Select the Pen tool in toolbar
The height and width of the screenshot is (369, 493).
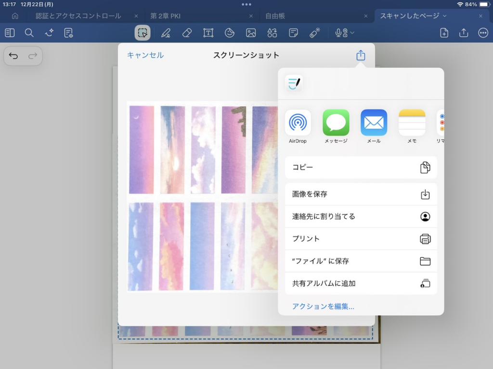click(x=166, y=33)
